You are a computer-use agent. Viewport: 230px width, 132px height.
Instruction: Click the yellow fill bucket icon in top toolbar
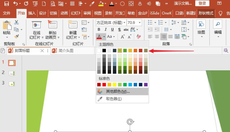click(101, 4)
